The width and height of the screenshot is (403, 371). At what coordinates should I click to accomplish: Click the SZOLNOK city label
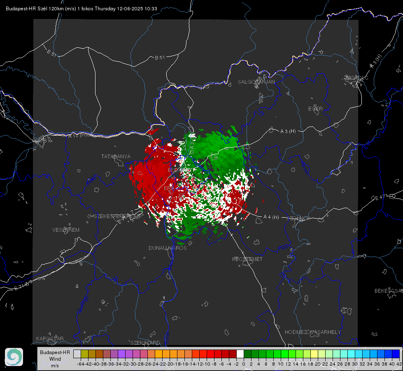(x=299, y=218)
